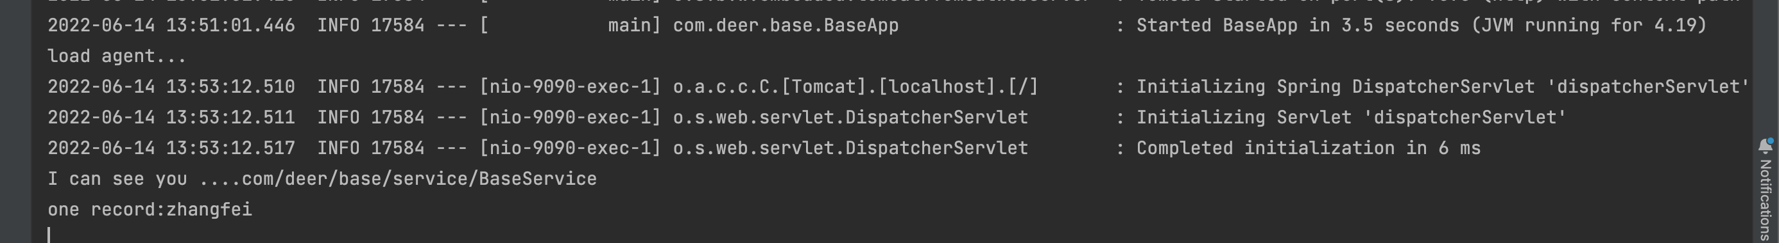Image resolution: width=1779 pixels, height=243 pixels.
Task: Click the com/deer/base/service/BaseService path text
Action: 419,179
